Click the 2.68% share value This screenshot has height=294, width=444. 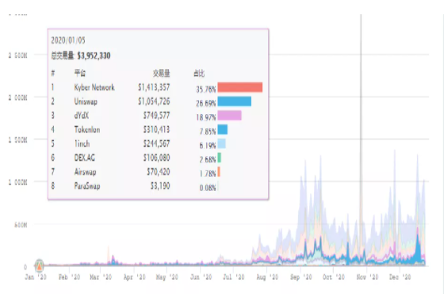(x=208, y=159)
